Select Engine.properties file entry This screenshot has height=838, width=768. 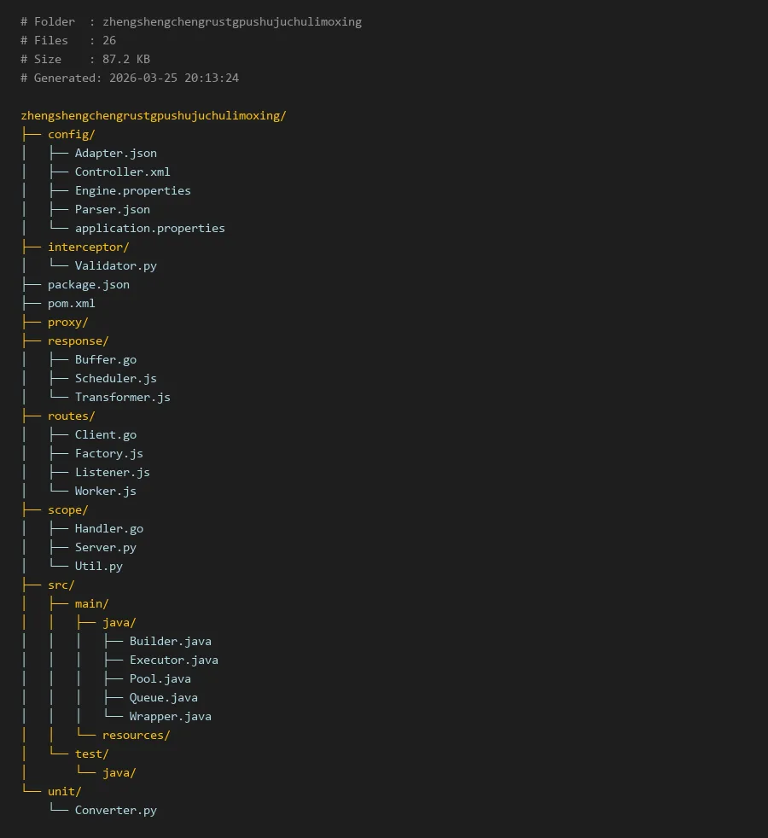pyautogui.click(x=132, y=190)
